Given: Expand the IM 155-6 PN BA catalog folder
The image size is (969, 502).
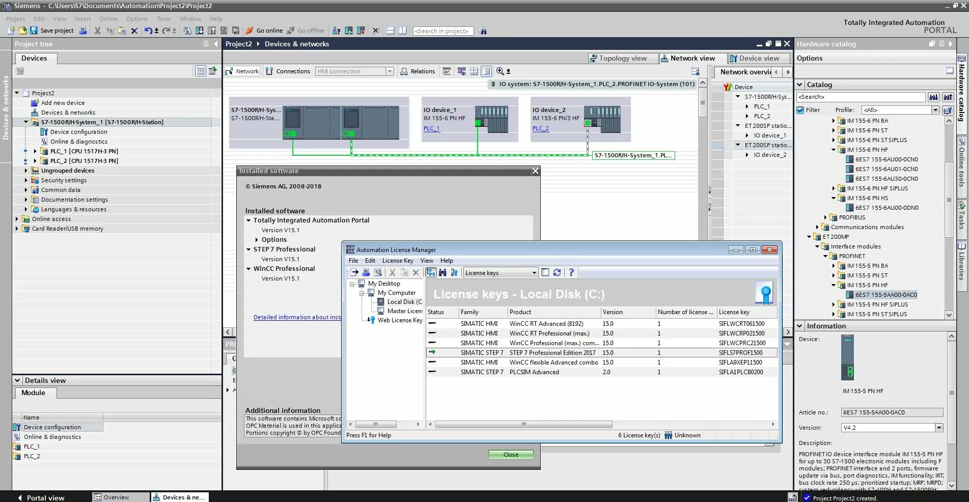Looking at the screenshot, I should pos(834,121).
